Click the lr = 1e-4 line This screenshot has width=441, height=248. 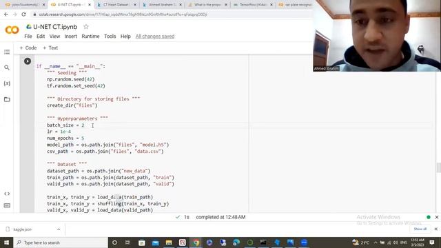[59, 132]
